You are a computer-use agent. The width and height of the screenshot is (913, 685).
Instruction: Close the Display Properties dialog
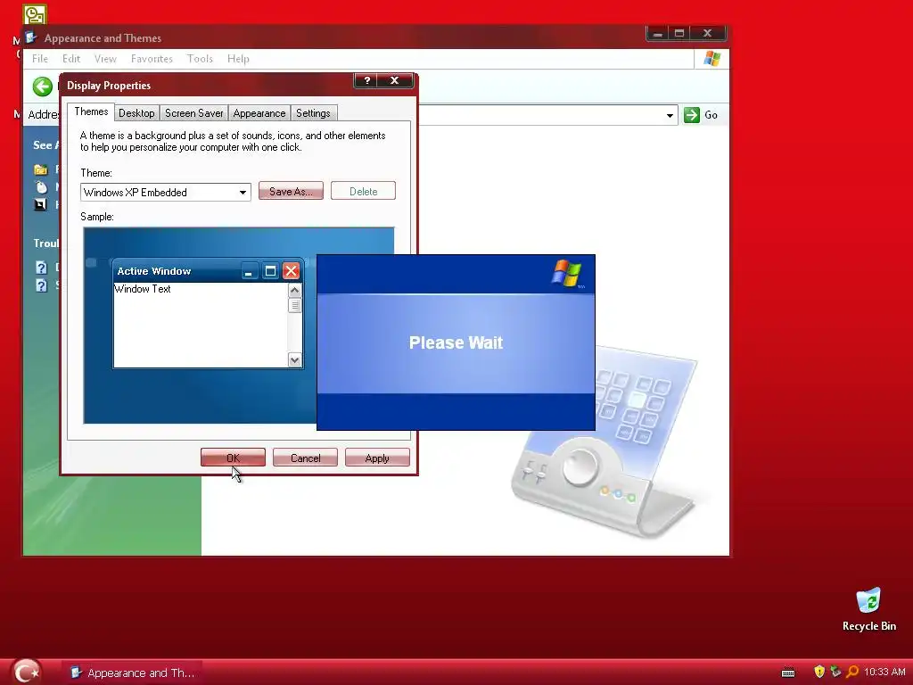tap(394, 80)
